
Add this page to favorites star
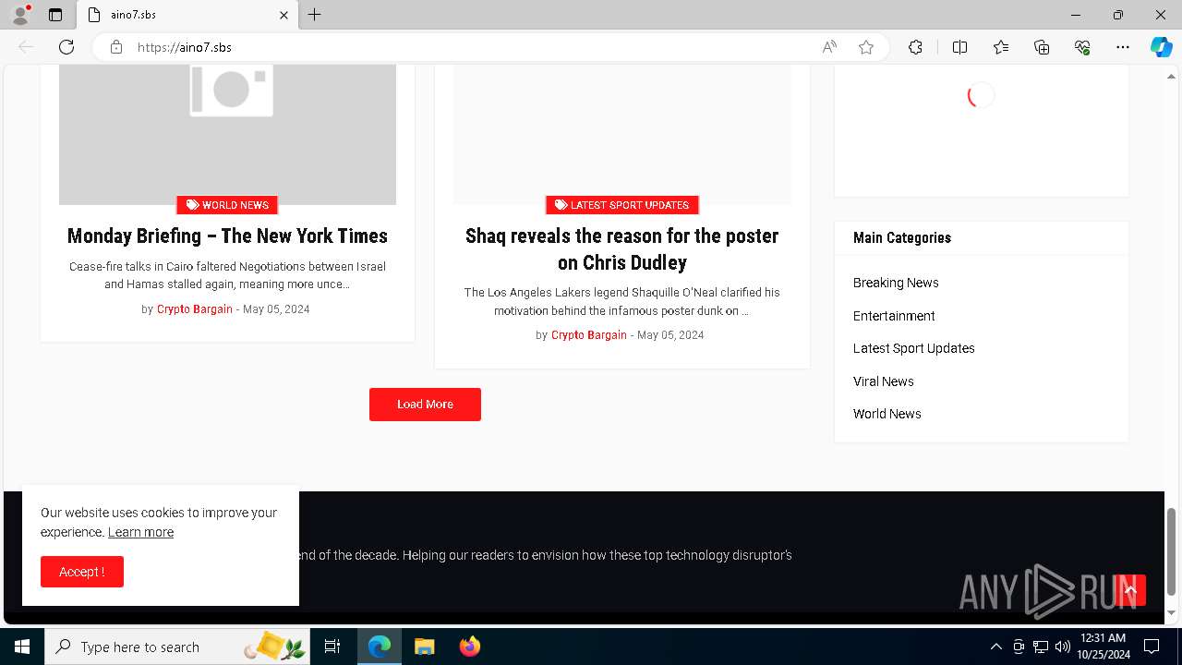(x=866, y=47)
